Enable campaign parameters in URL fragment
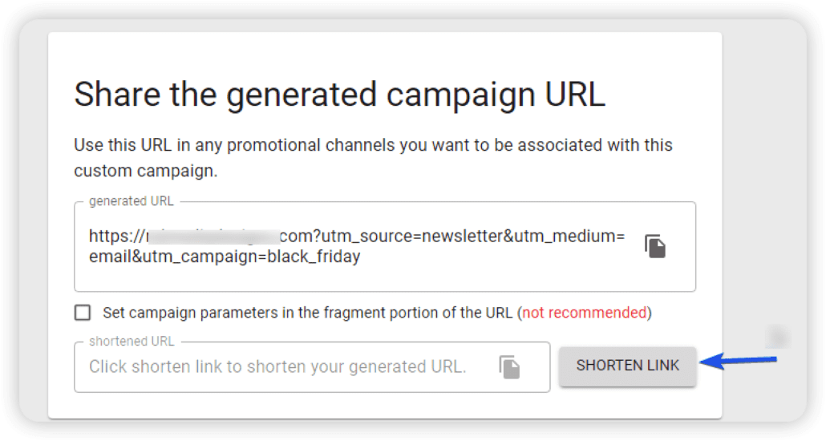826x441 pixels. tap(82, 313)
